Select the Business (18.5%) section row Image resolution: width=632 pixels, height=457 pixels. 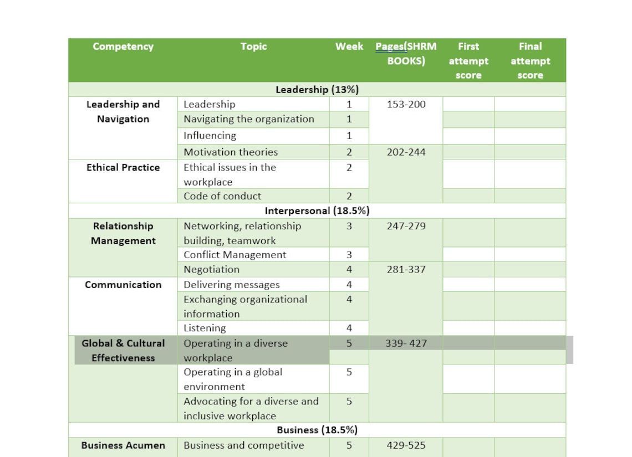coord(317,429)
